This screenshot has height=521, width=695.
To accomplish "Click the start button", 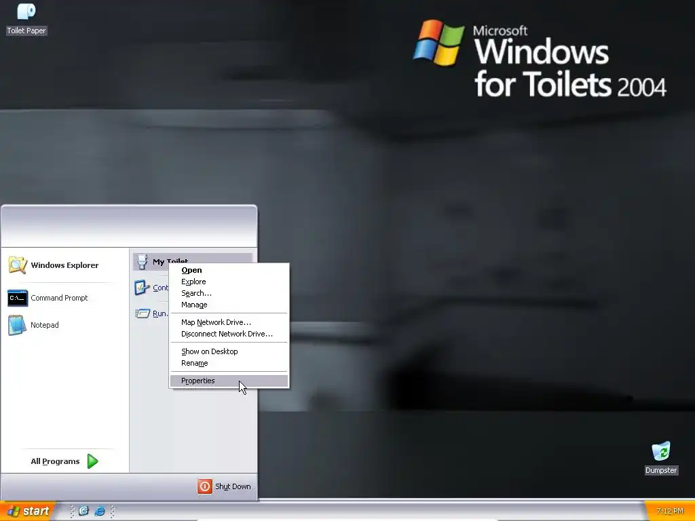I will [x=27, y=512].
